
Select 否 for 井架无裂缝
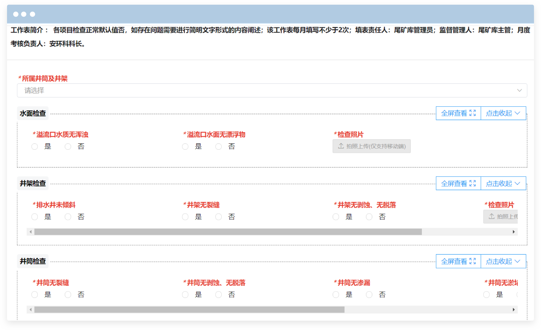point(219,217)
